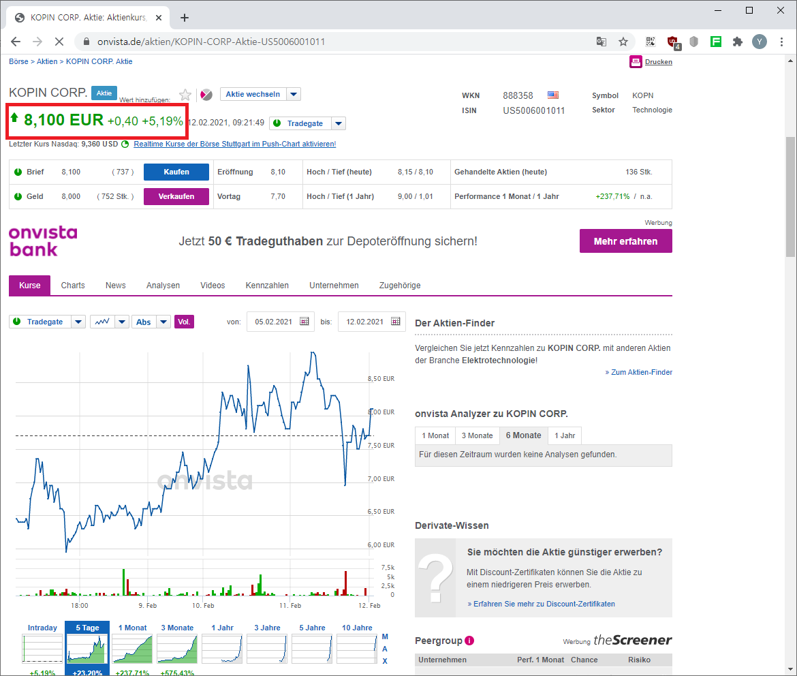The height and width of the screenshot is (676, 797).
Task: Click the gray shield extension icon
Action: pos(694,42)
